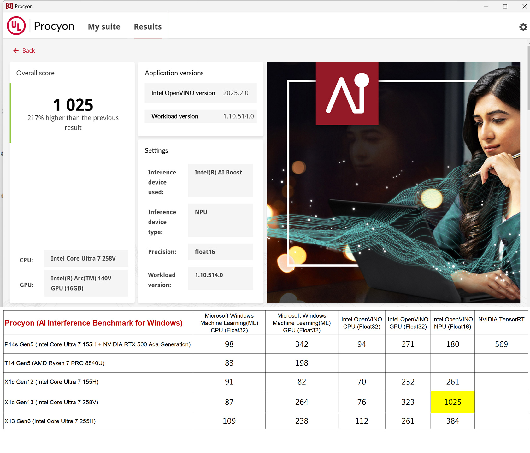Select the Intel(R) AI Boost device field
The height and width of the screenshot is (453, 530).
tap(220, 180)
